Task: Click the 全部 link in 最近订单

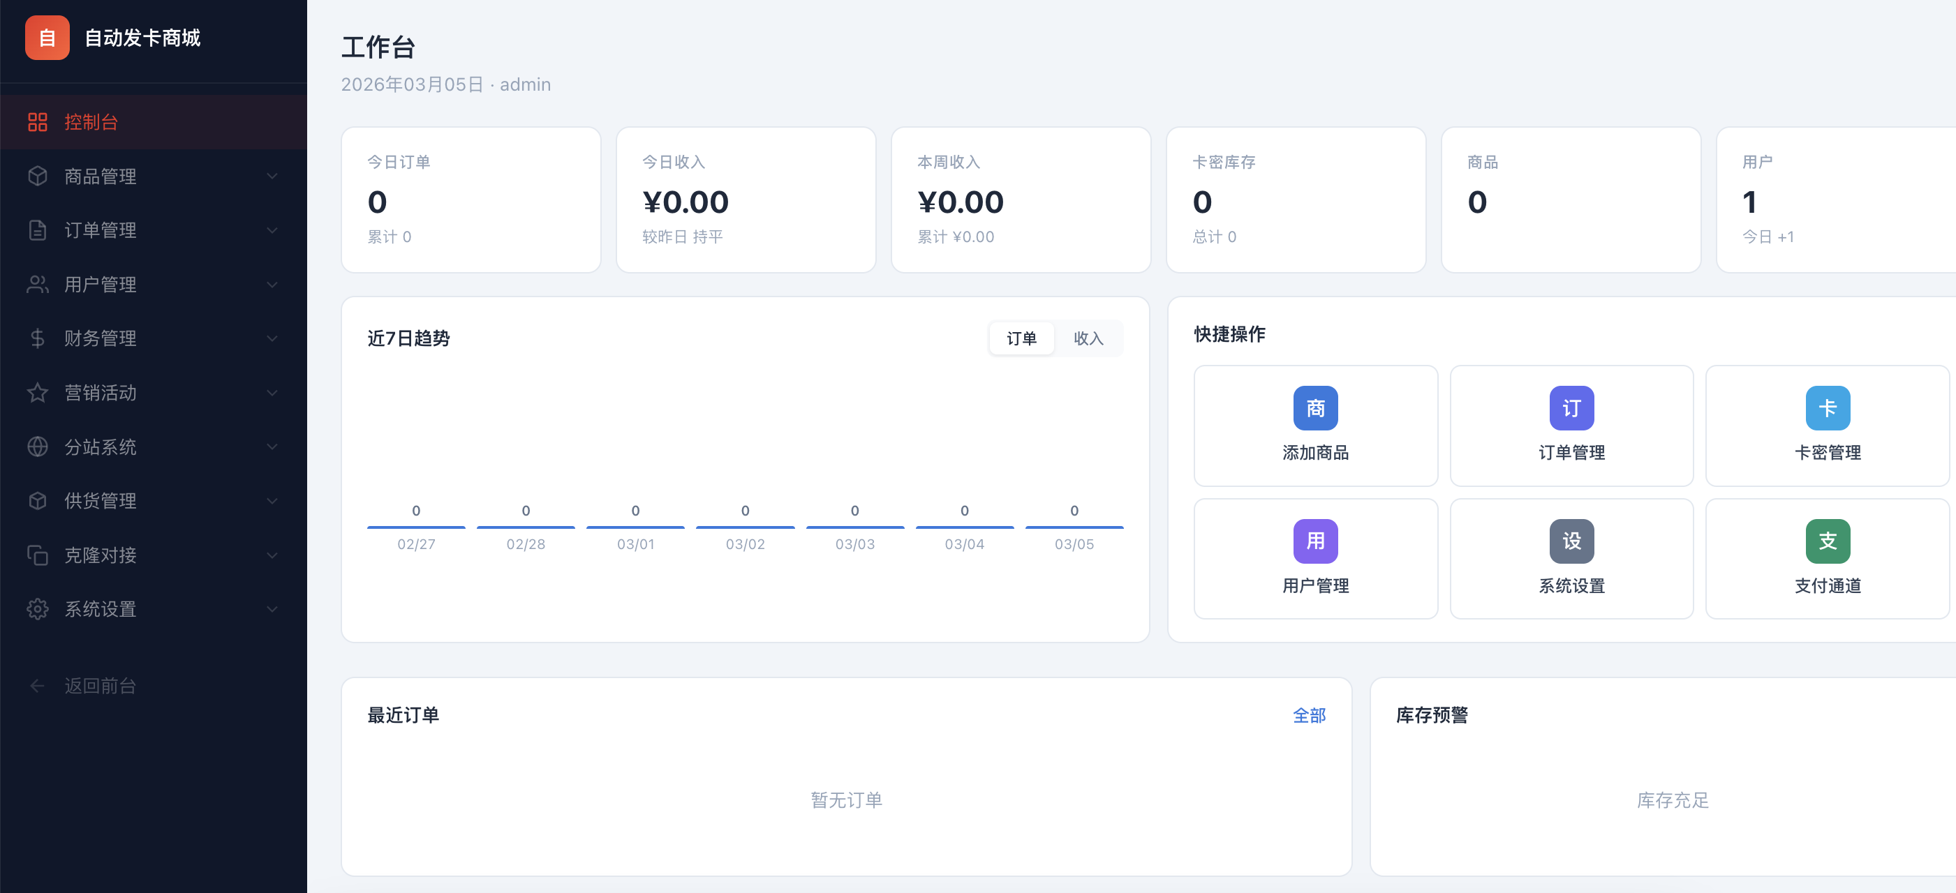Action: click(1308, 714)
